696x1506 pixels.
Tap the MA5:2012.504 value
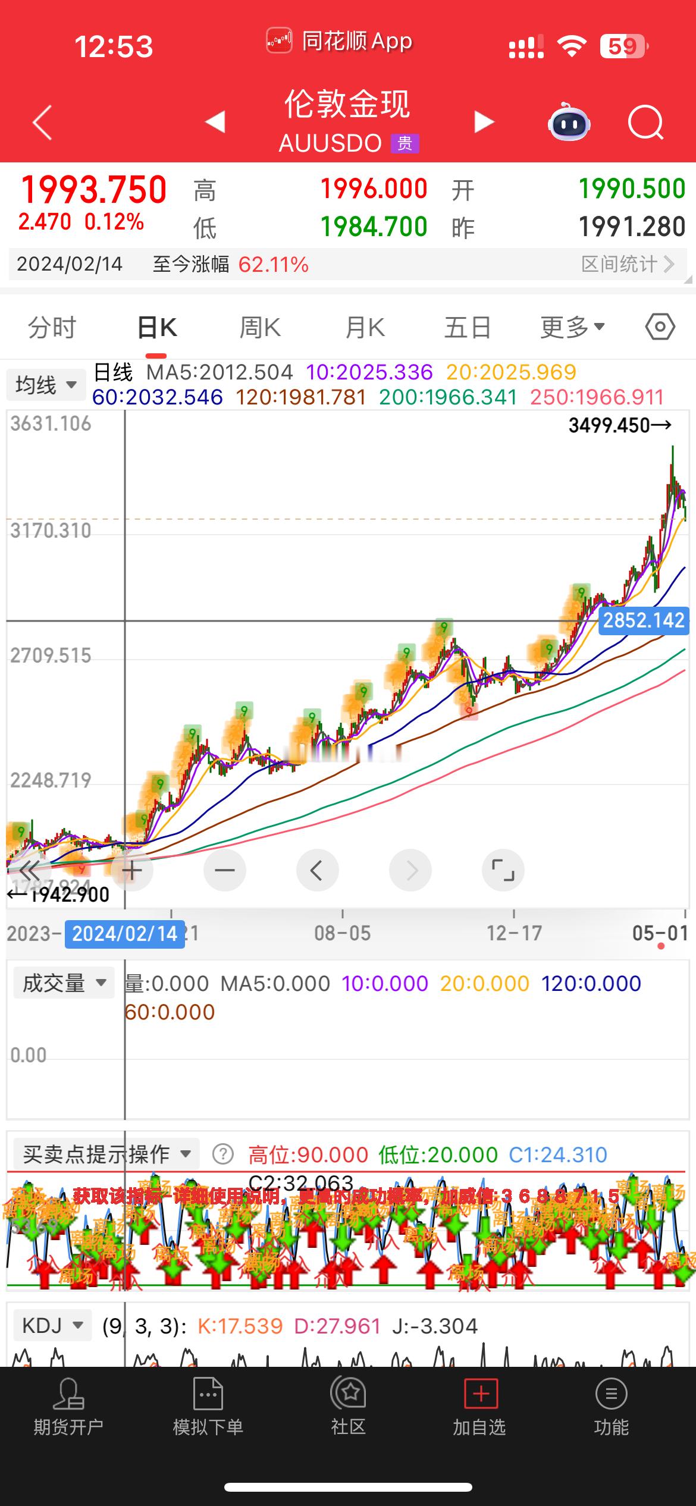click(x=220, y=372)
